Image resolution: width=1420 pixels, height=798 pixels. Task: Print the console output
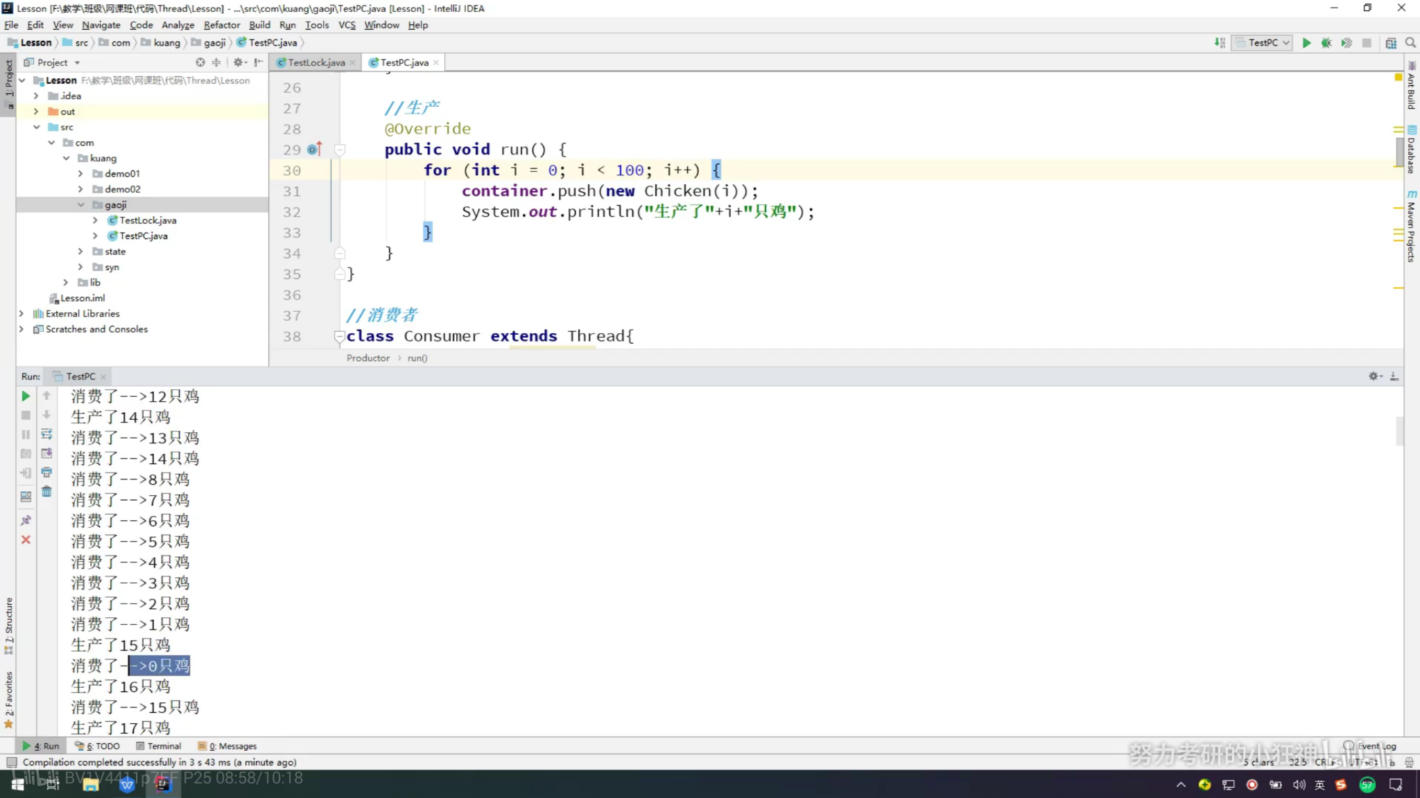coord(46,472)
